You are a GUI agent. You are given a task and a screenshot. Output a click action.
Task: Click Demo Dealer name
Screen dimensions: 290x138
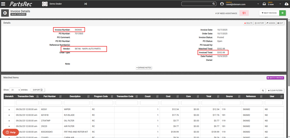56,4
